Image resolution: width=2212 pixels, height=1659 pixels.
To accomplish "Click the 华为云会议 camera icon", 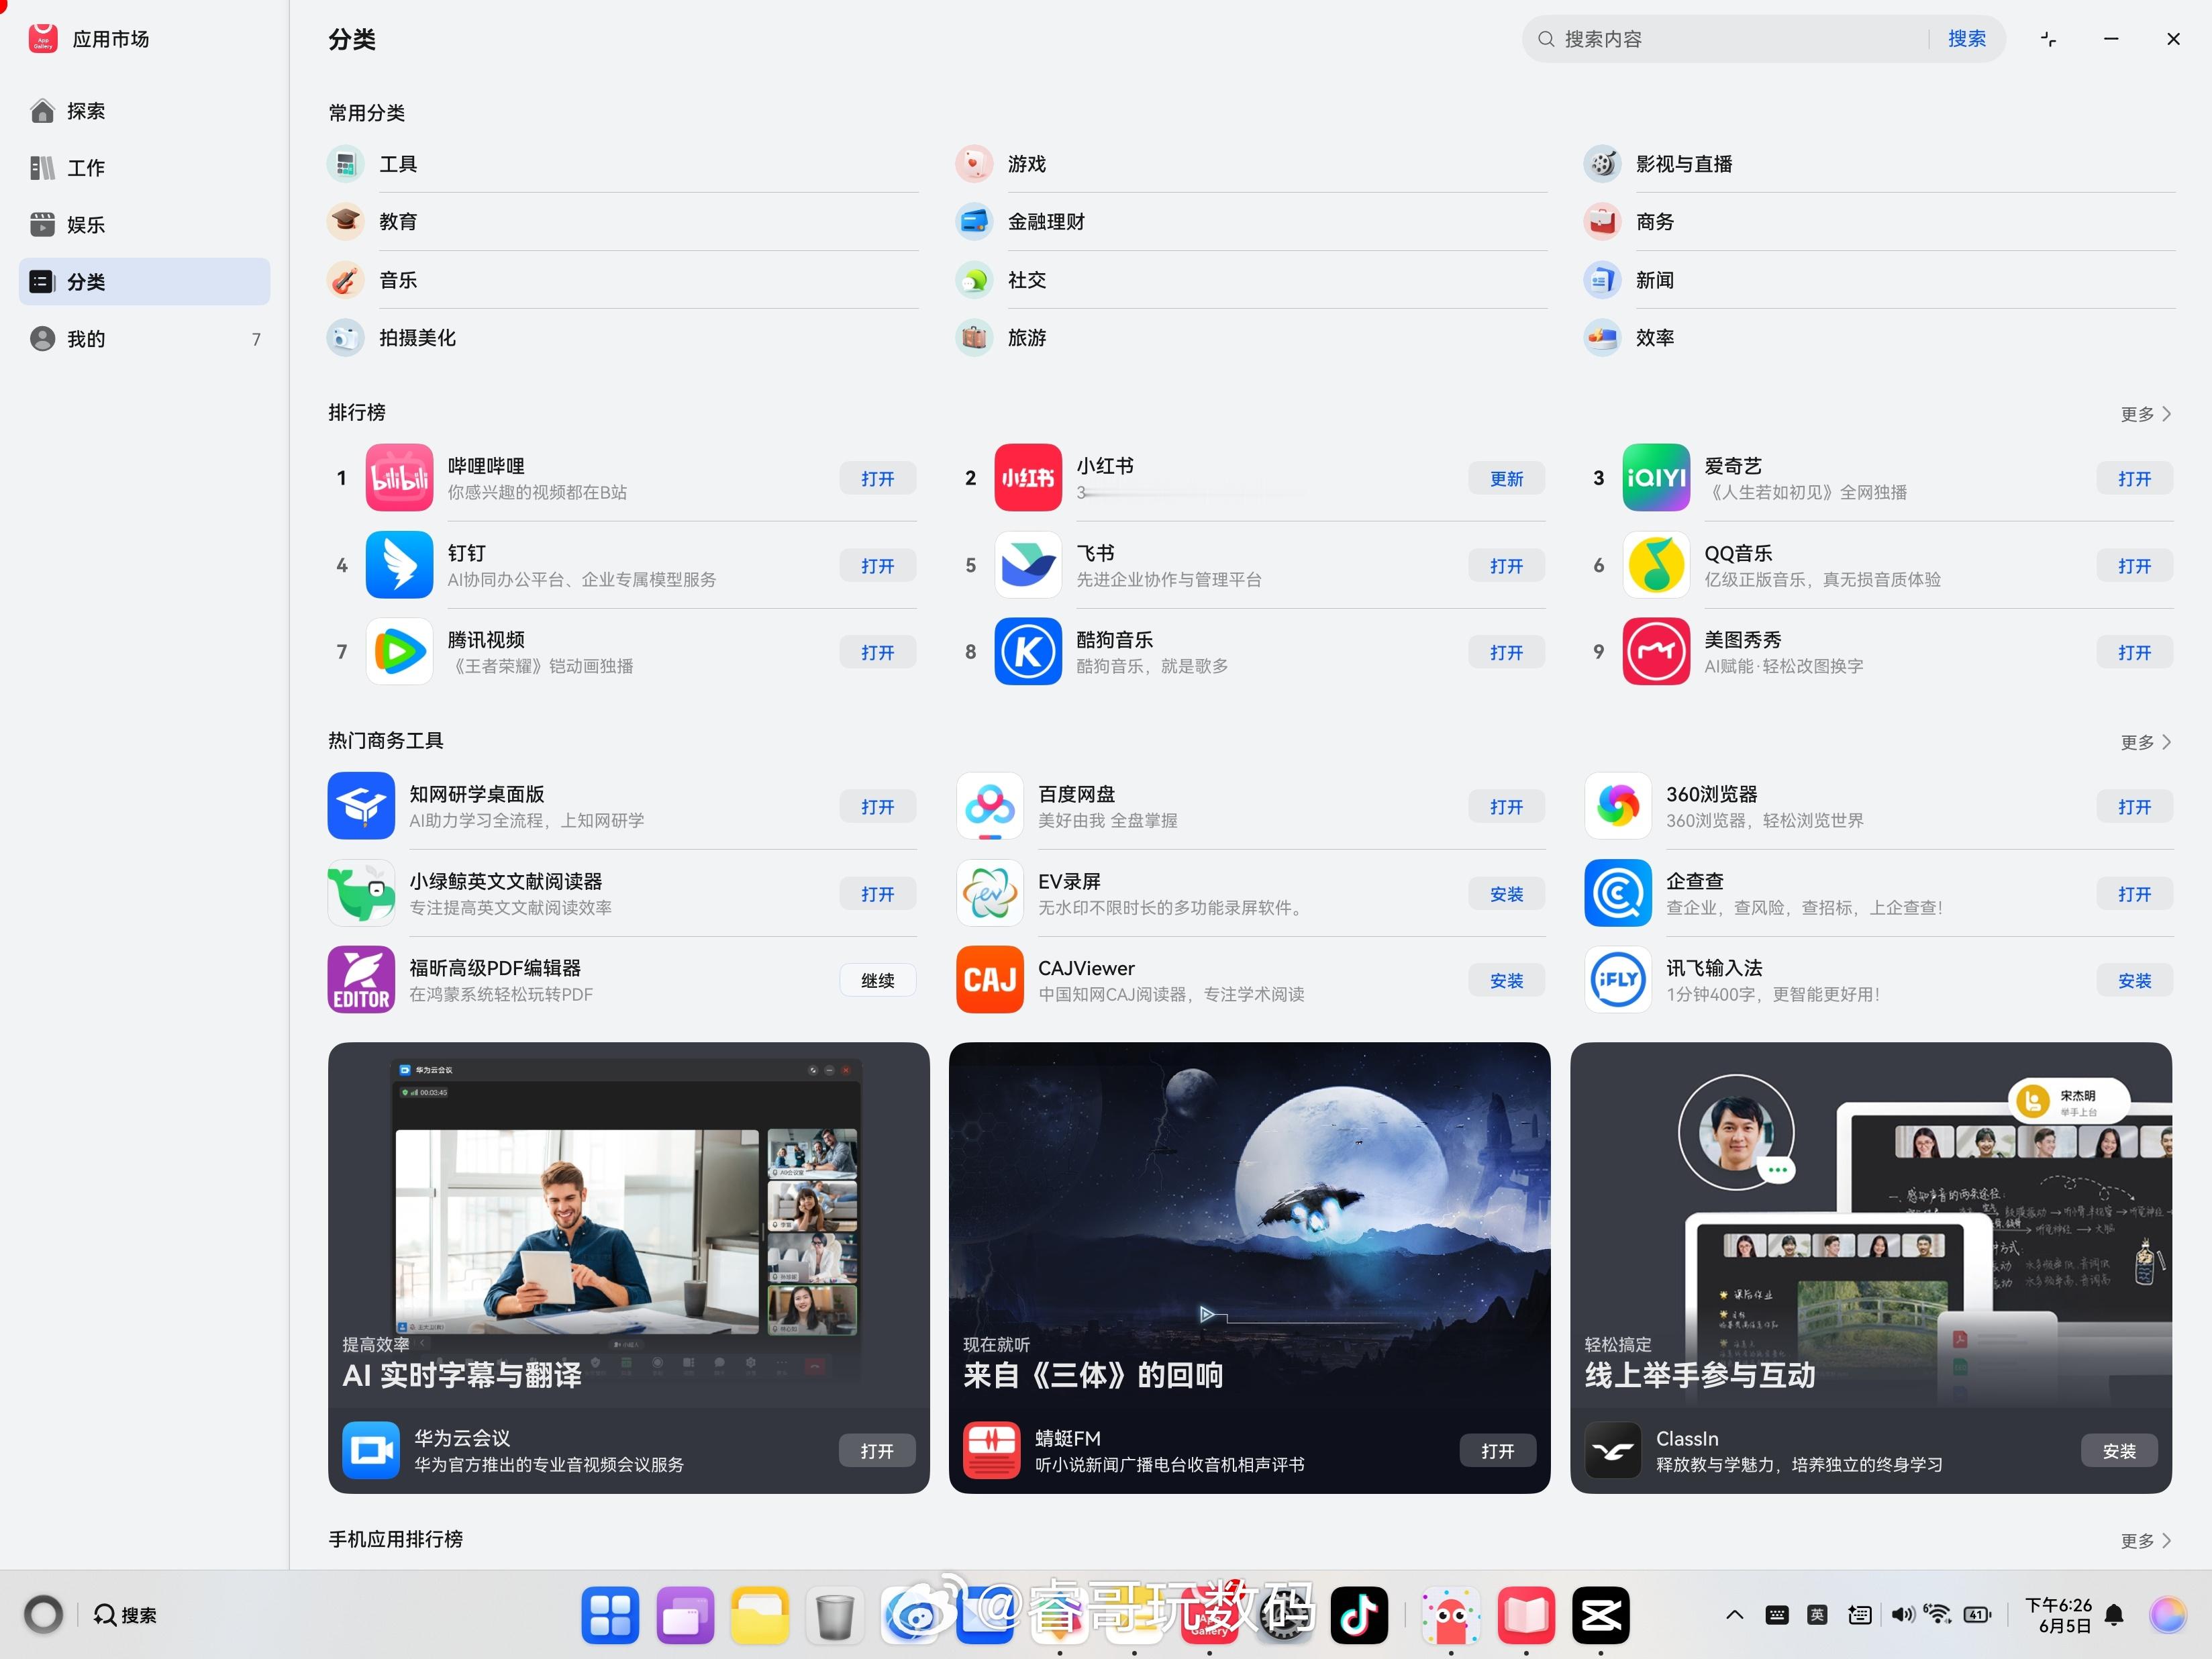I will 371,1450.
